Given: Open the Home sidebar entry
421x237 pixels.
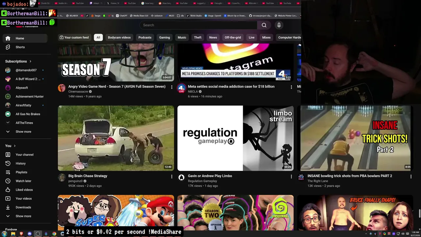Looking at the screenshot, I should (x=25, y=38).
